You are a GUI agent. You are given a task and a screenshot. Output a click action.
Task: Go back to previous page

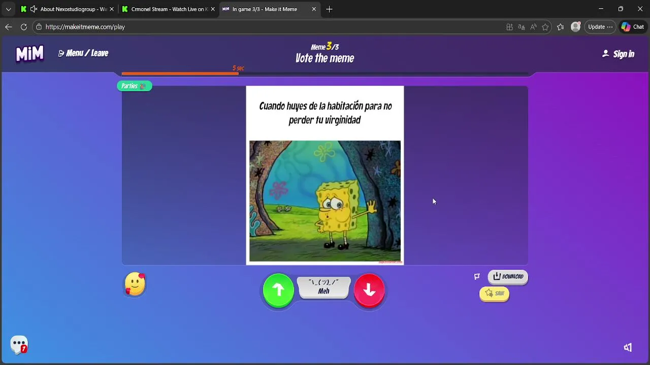coord(9,27)
